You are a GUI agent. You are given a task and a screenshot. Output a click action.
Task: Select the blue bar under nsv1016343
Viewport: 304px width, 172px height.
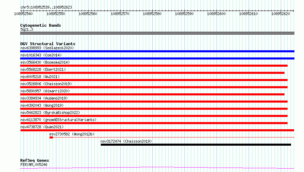pos(157,58)
